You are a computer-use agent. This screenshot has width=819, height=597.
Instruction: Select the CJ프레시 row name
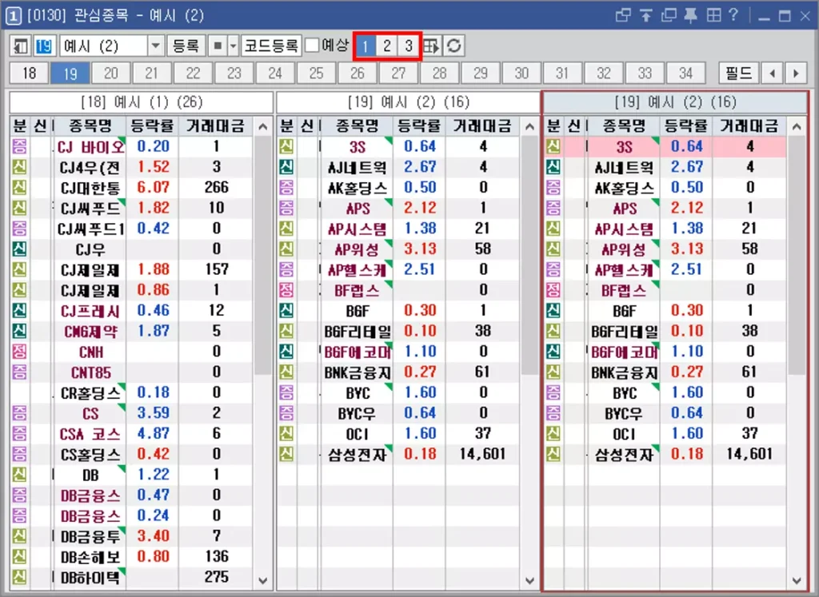tap(90, 311)
